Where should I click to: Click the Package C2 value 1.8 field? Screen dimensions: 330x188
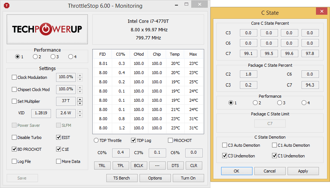[248, 74]
